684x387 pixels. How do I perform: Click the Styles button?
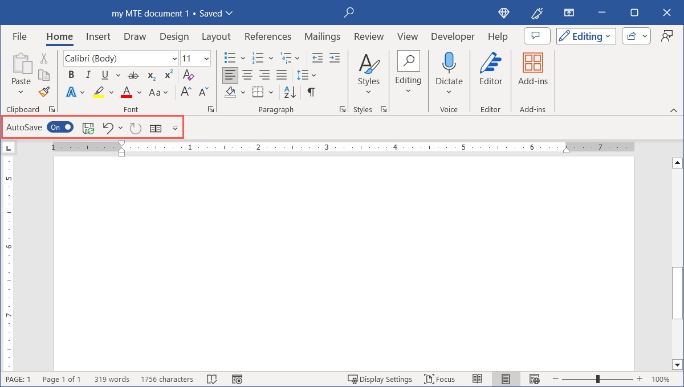pos(368,68)
